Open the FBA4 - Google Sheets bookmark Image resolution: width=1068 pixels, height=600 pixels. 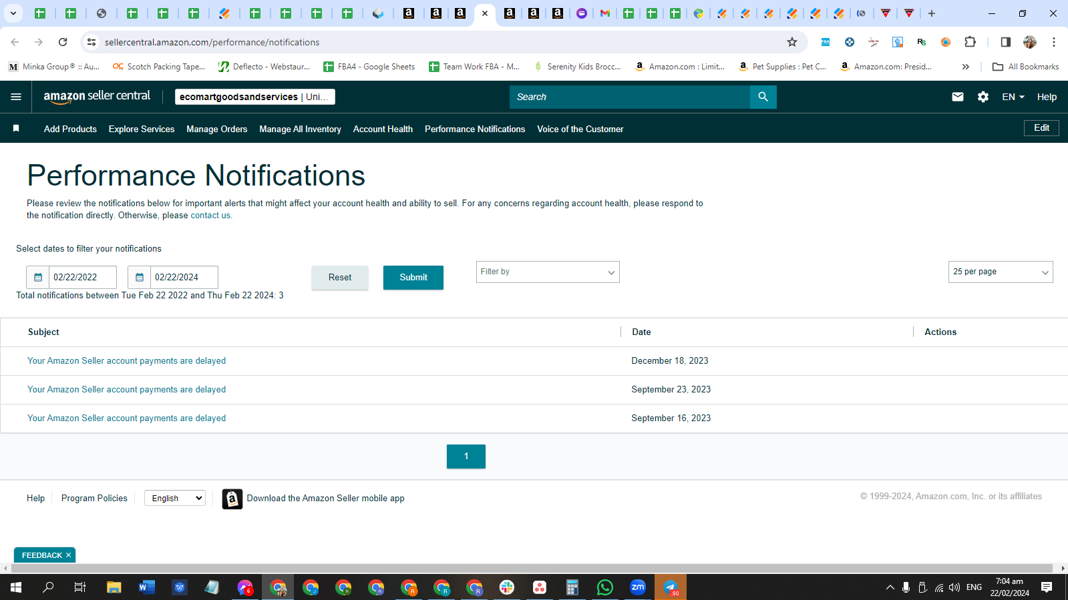click(x=369, y=67)
